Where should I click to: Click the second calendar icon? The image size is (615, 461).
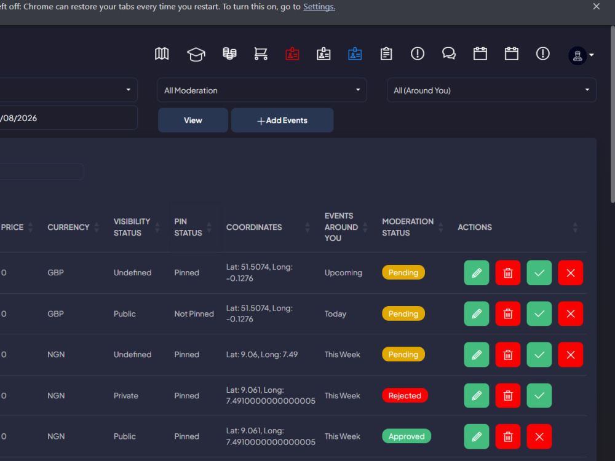512,53
